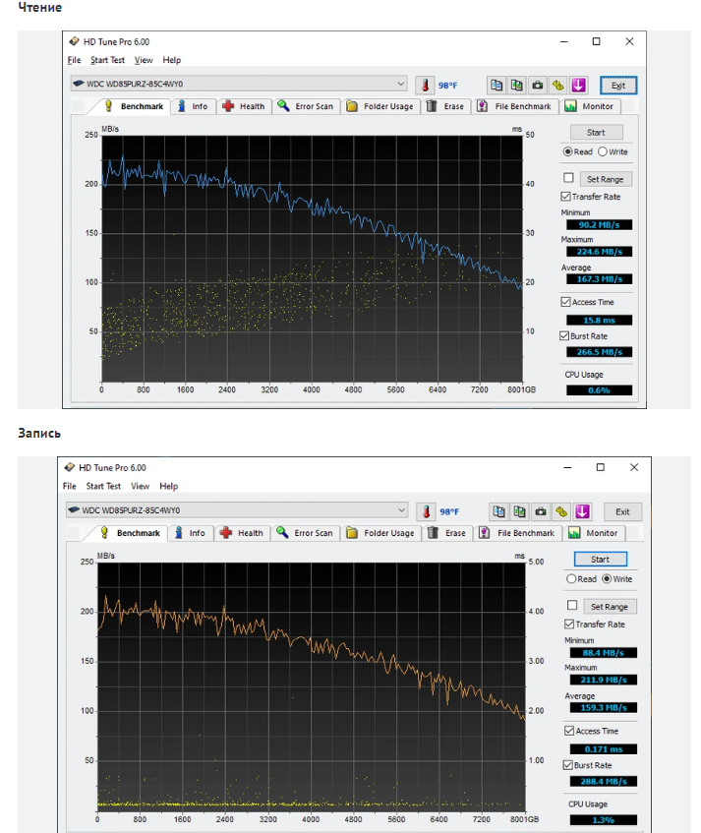Click the 266.5 MB/s burst rate value
701x833 pixels.
click(x=599, y=352)
